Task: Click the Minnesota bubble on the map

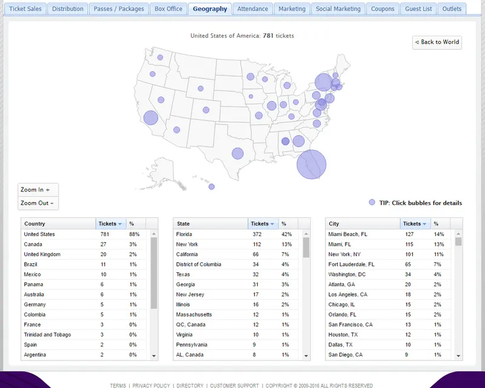Action: (250, 77)
